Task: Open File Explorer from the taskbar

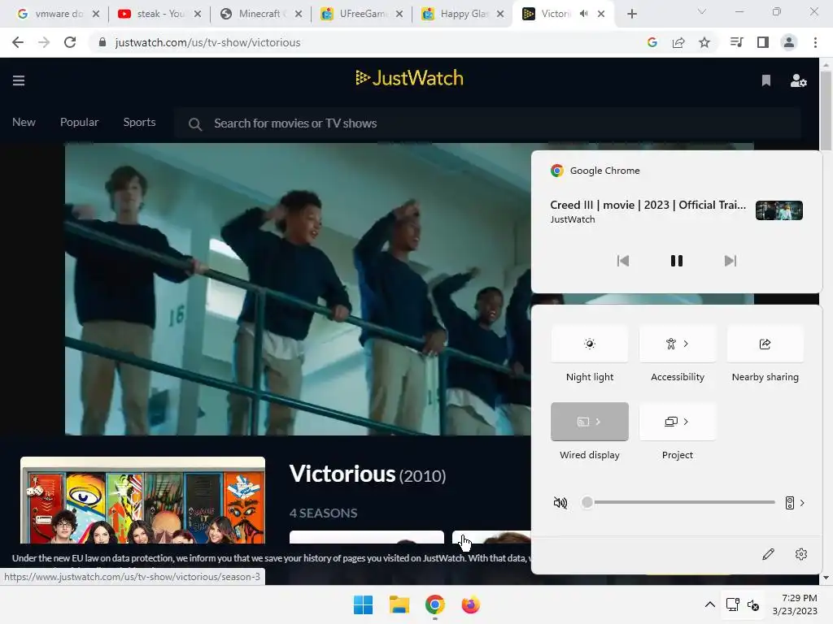Action: 399,604
